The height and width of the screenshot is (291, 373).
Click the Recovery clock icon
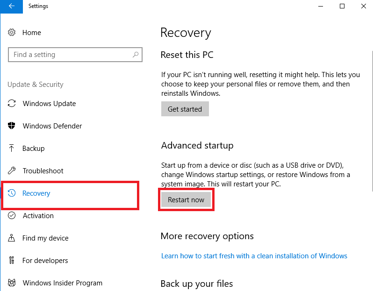point(12,193)
